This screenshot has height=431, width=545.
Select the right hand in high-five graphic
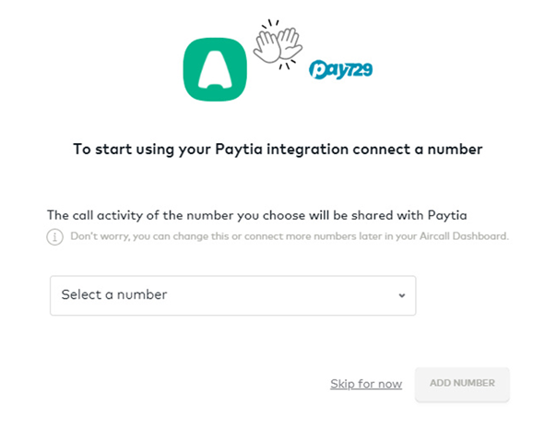290,43
